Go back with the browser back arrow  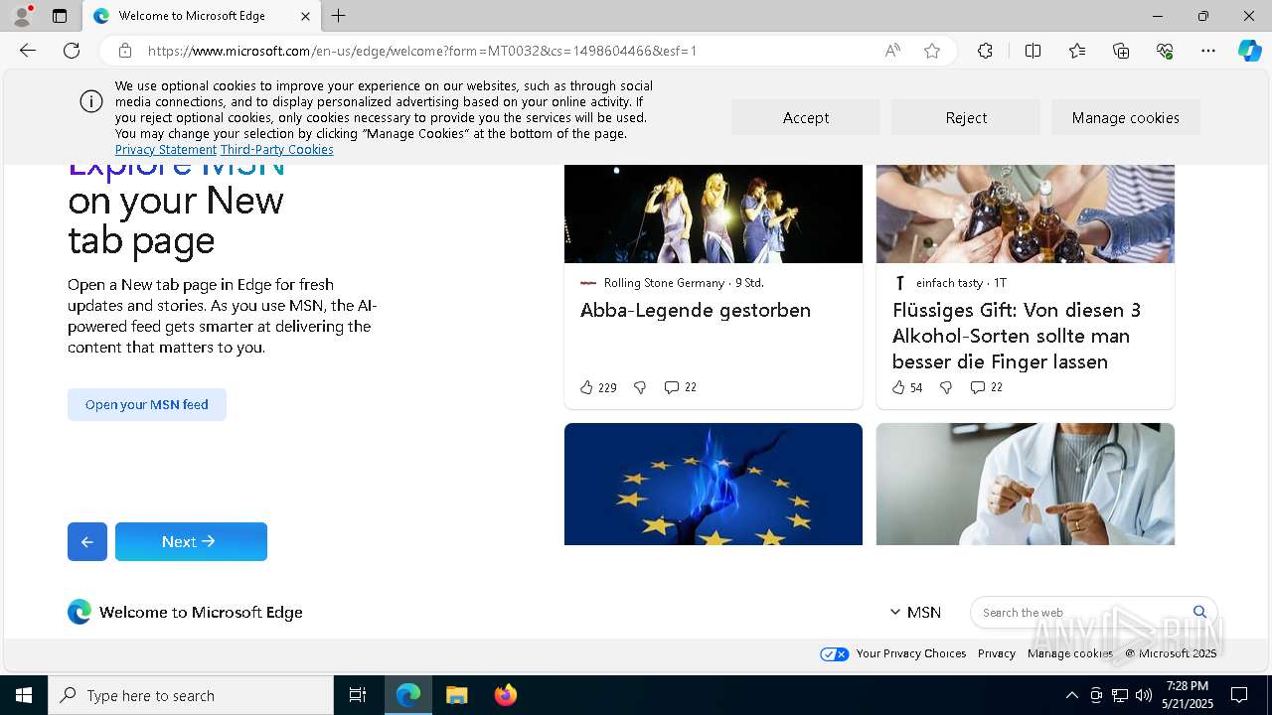[x=28, y=51]
